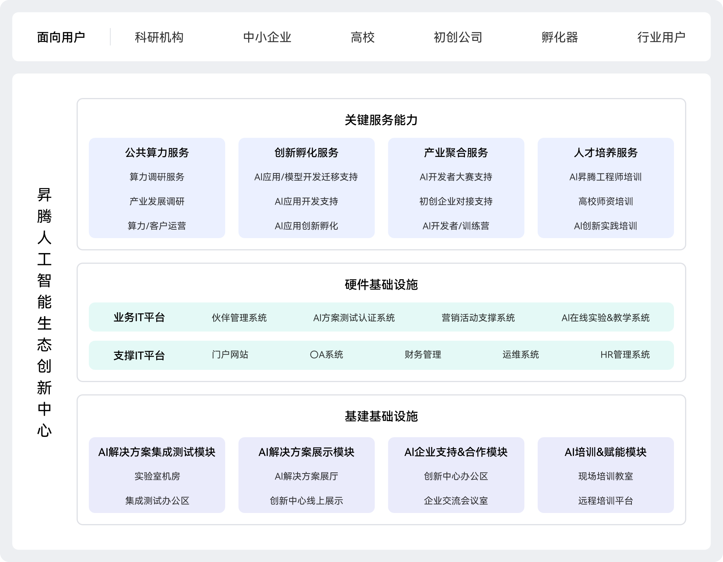Select 产业发展调研 entry
Screen dimensions: 723x562
coord(157,201)
